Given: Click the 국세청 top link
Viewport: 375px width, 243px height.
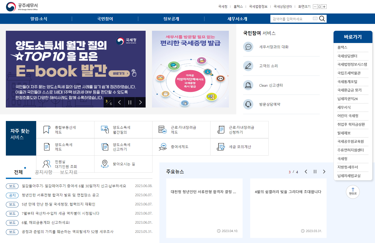Looking at the screenshot, I should (x=223, y=7).
